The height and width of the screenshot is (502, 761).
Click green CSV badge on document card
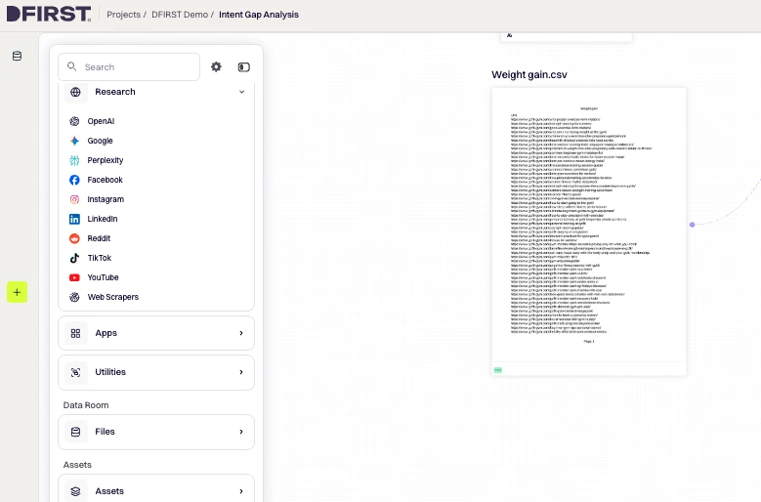click(x=498, y=370)
